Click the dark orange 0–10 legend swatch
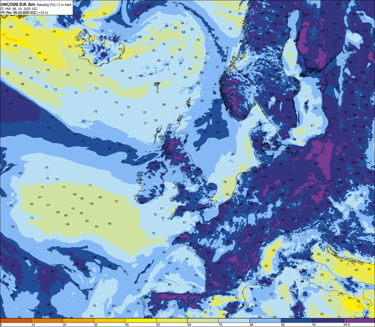 coord(16,320)
